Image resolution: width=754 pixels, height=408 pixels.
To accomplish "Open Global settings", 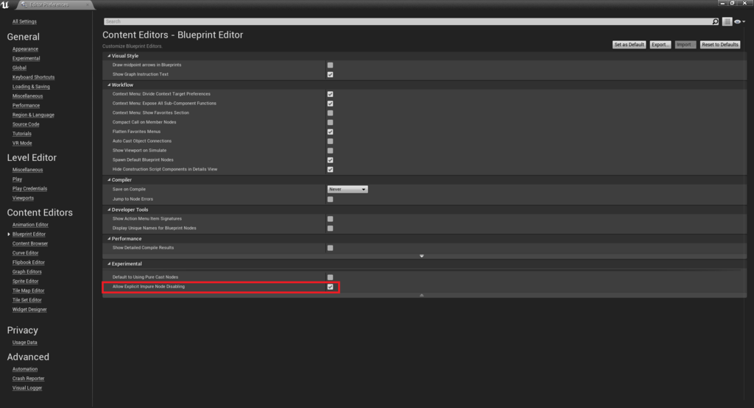I will point(19,68).
